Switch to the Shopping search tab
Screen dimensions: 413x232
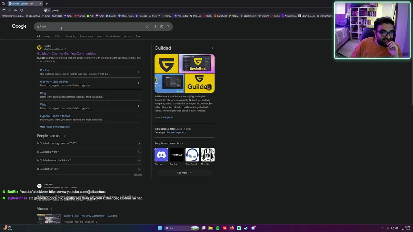[x=71, y=36]
